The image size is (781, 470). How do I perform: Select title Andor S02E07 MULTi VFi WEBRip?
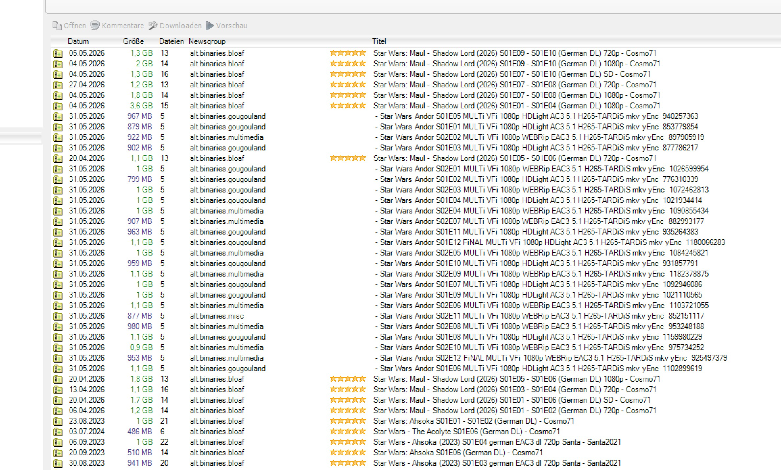540,221
